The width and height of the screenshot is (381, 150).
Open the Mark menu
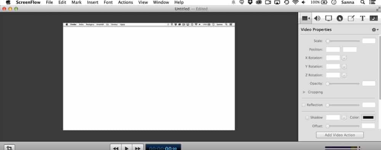click(76, 2)
